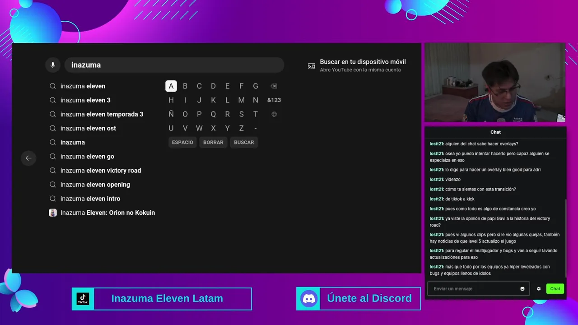The image size is (578, 325).
Task: Click the letter G key
Action: pos(256,86)
